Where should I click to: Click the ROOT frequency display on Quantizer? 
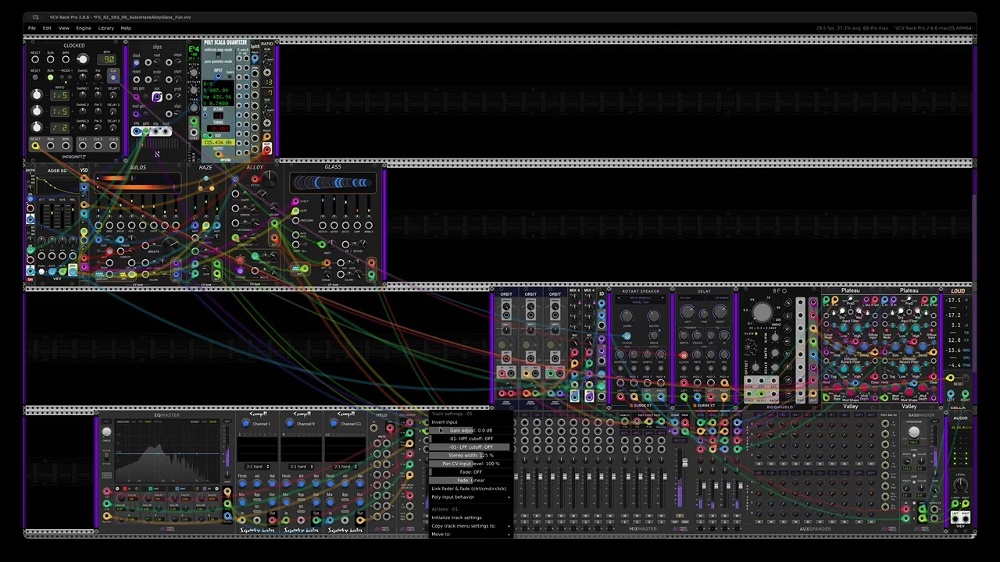[218, 143]
